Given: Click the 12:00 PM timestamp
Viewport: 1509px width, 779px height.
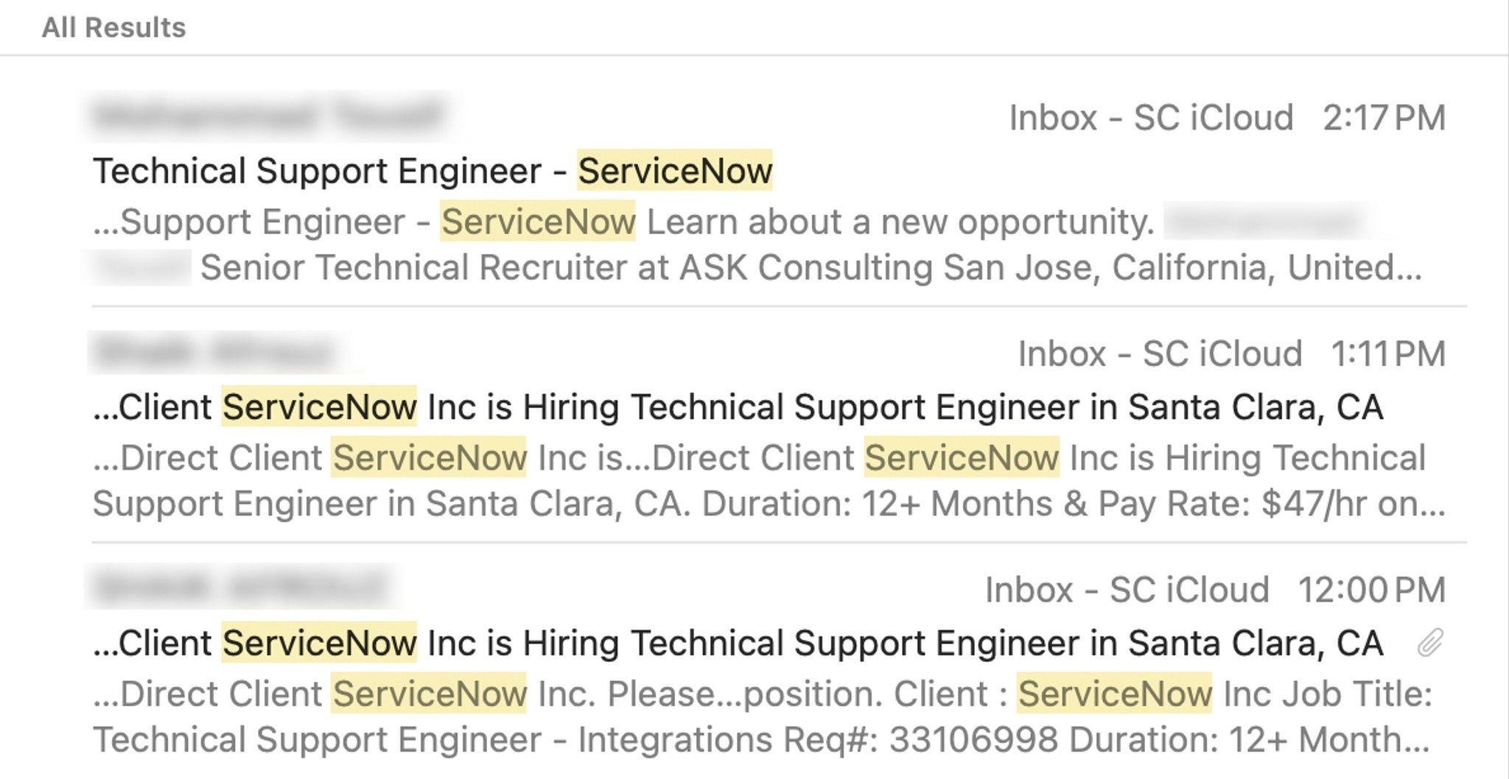Looking at the screenshot, I should click(1371, 590).
